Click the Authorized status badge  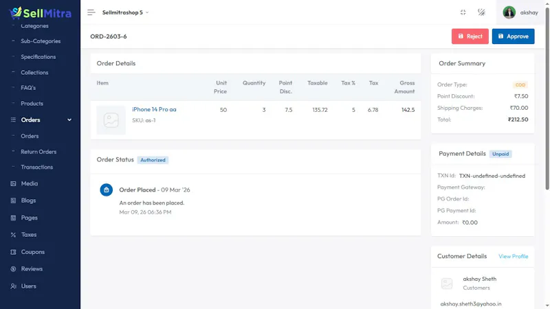[153, 160]
